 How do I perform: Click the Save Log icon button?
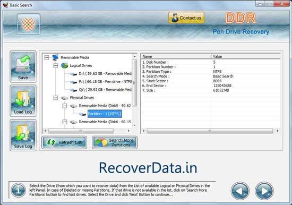tap(23, 135)
